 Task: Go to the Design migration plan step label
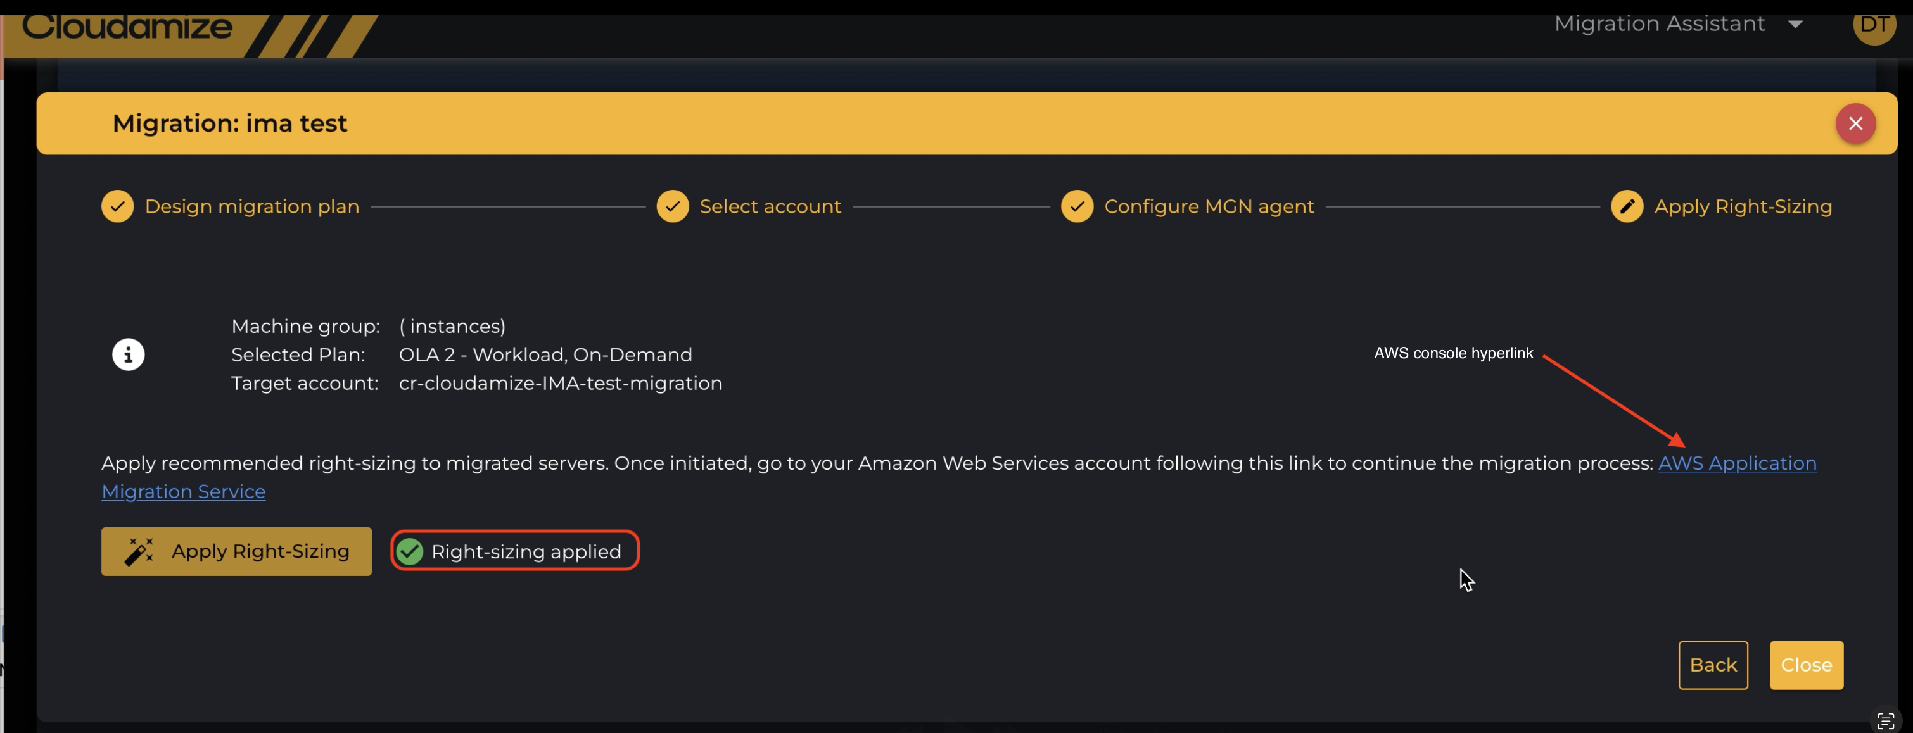click(x=251, y=206)
